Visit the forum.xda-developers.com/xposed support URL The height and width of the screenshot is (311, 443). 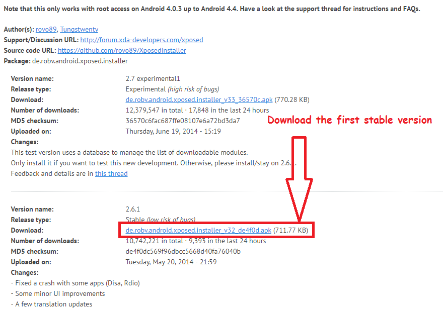coord(141,40)
